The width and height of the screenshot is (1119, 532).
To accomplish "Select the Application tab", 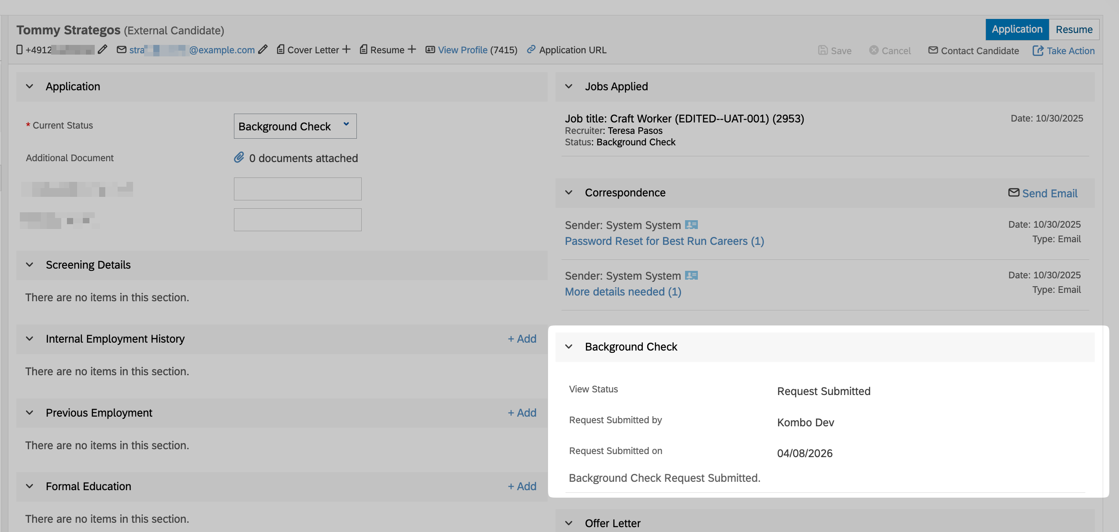I will point(1017,30).
